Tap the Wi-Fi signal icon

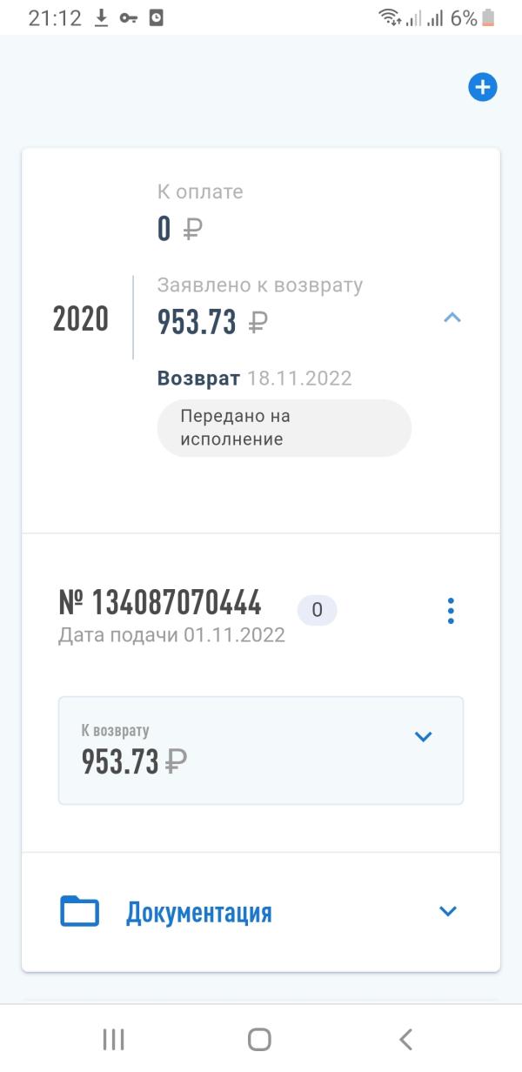click(389, 17)
